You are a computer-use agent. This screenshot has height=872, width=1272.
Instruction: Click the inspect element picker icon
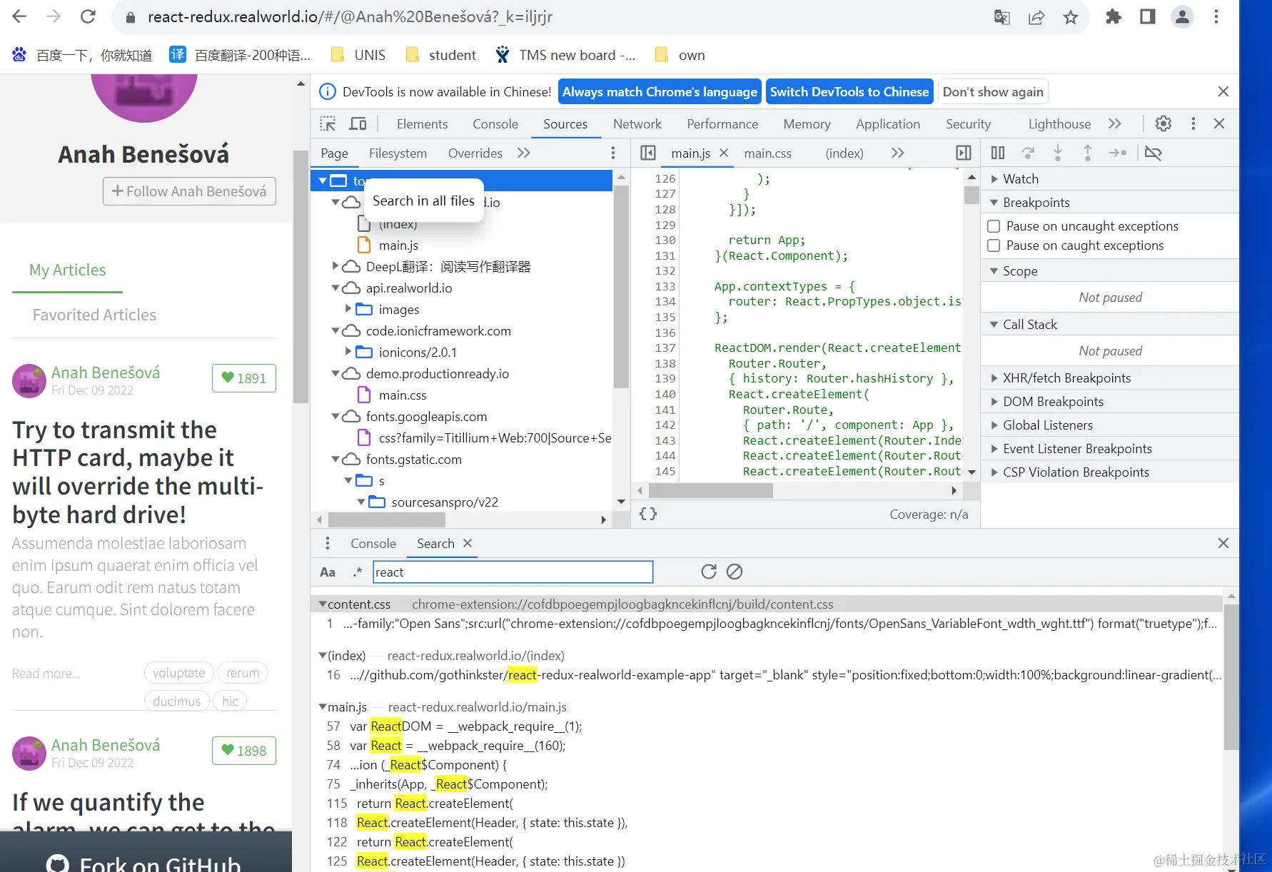click(328, 124)
